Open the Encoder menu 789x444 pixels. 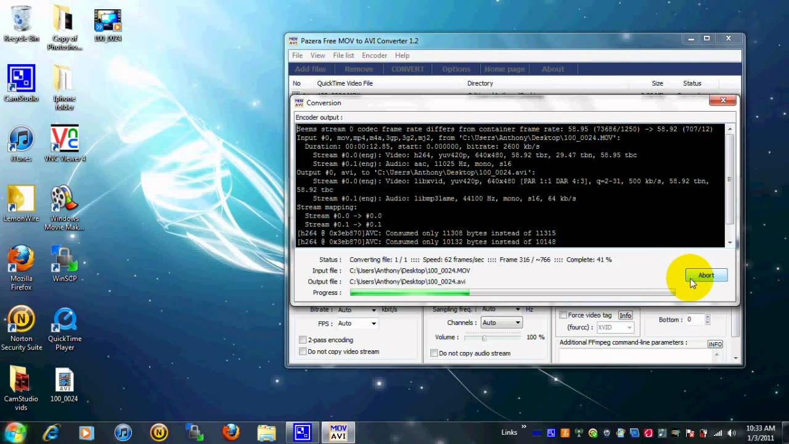[374, 55]
